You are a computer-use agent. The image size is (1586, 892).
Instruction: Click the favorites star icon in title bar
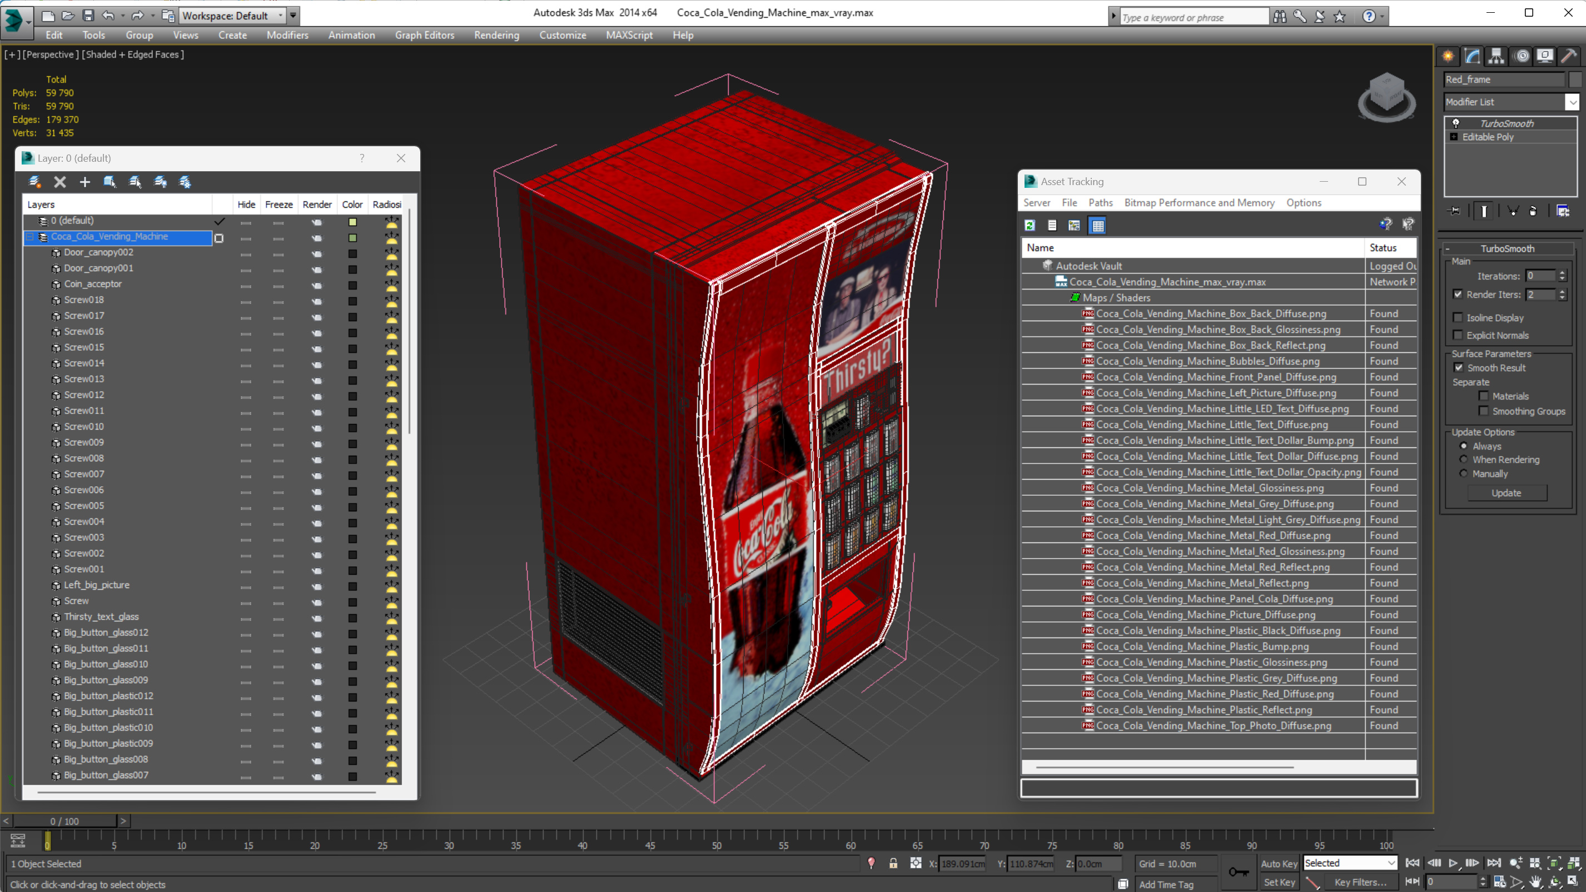point(1339,17)
